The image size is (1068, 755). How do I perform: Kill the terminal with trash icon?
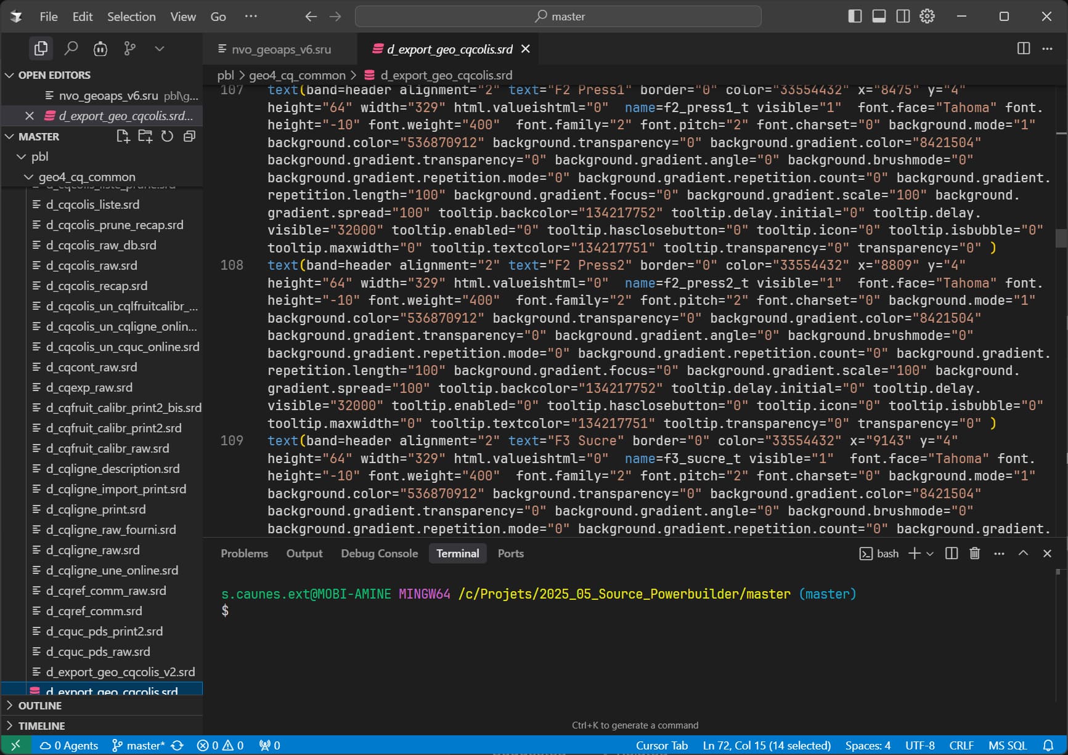pyautogui.click(x=974, y=553)
